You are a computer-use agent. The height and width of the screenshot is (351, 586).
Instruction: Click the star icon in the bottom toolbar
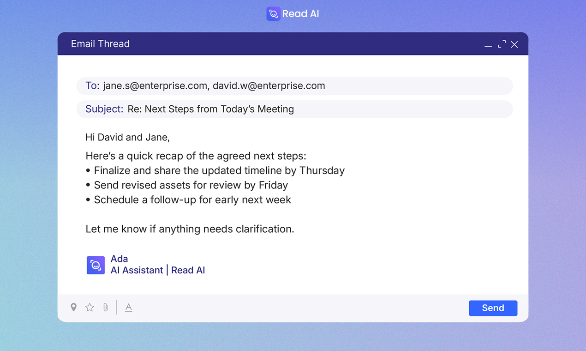coord(90,308)
